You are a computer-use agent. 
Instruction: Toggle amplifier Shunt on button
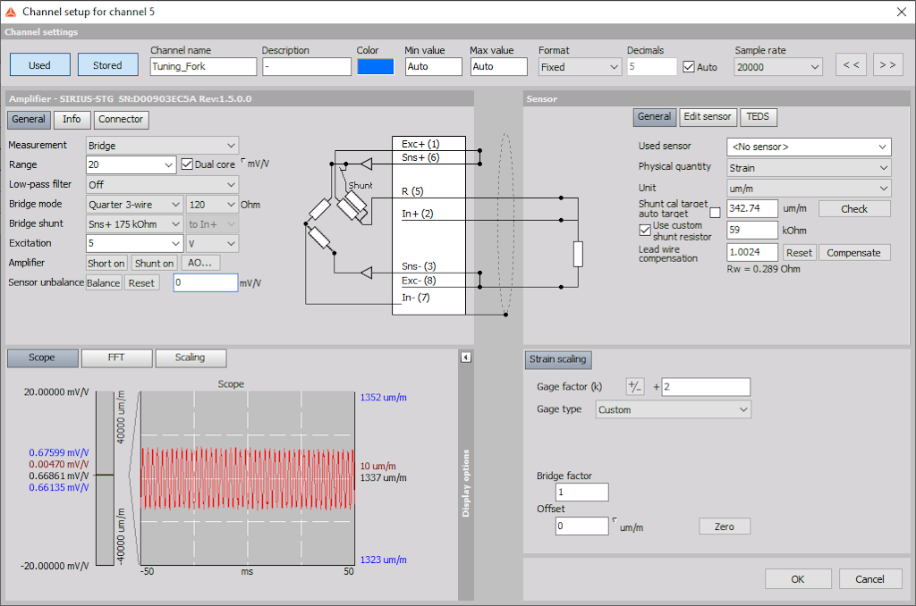tap(154, 264)
